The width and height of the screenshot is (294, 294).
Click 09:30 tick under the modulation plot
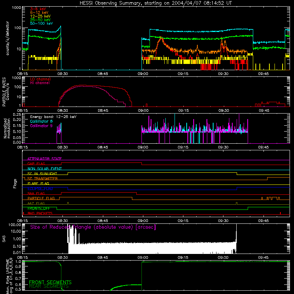[223, 147]
